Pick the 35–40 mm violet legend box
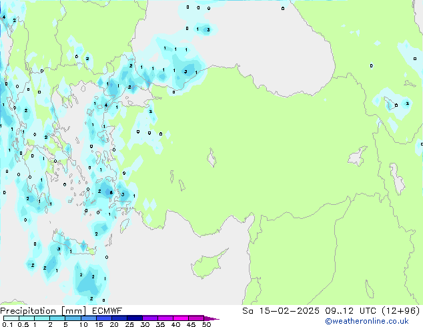This screenshot has width=423, height=327. click(x=165, y=318)
